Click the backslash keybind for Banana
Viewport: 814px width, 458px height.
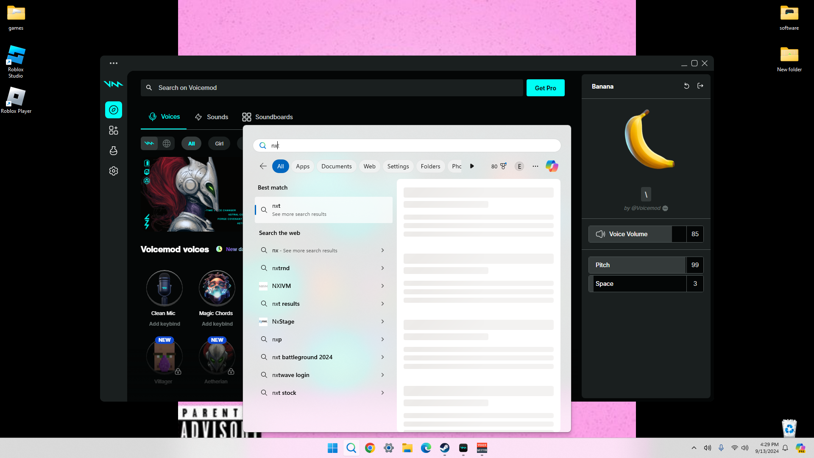click(646, 194)
